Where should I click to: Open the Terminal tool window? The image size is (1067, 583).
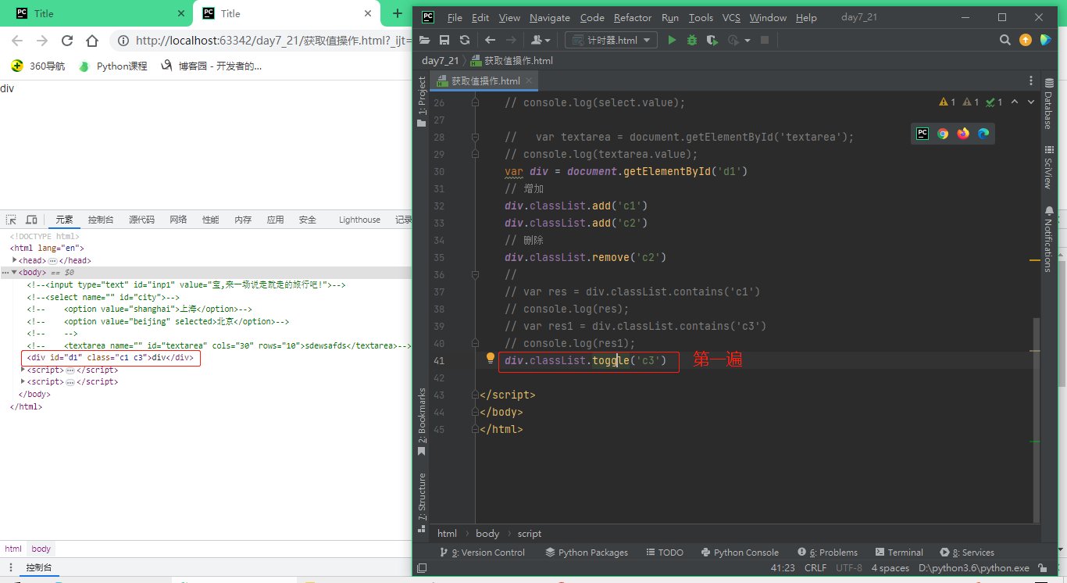900,552
